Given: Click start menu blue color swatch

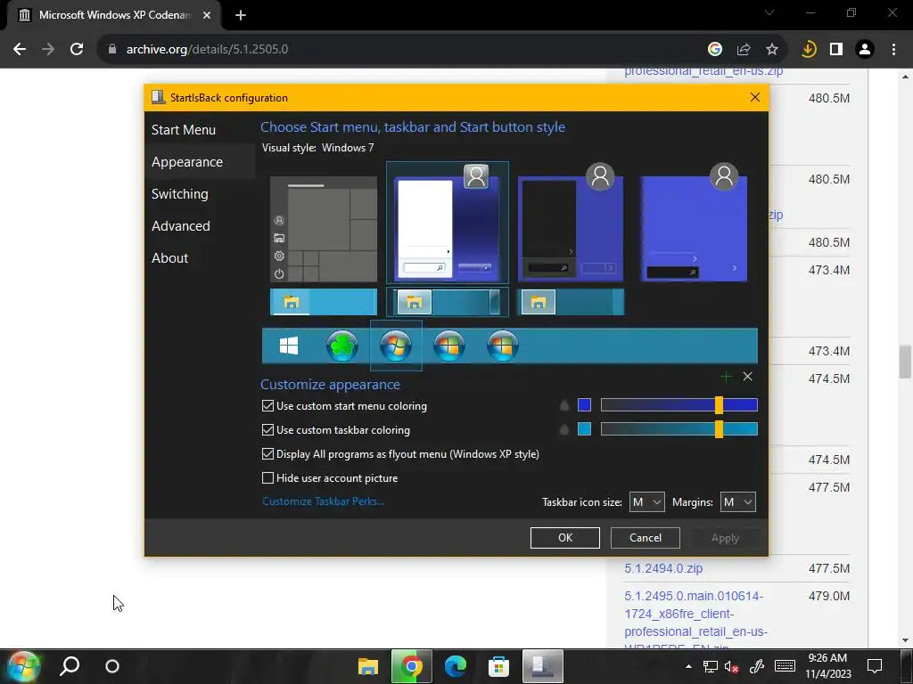Looking at the screenshot, I should point(584,405).
